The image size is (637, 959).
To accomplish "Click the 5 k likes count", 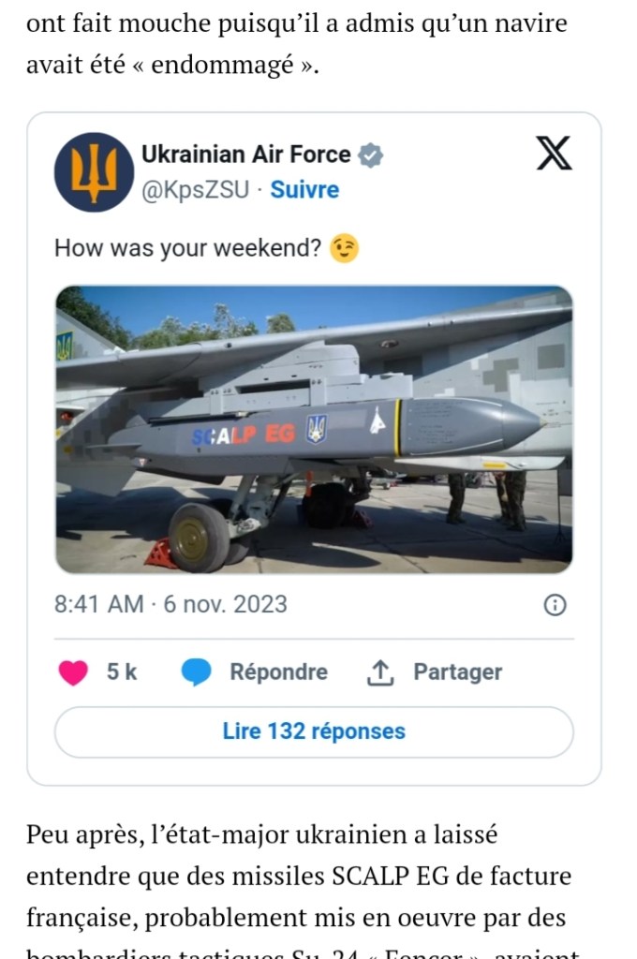I will click(x=122, y=672).
